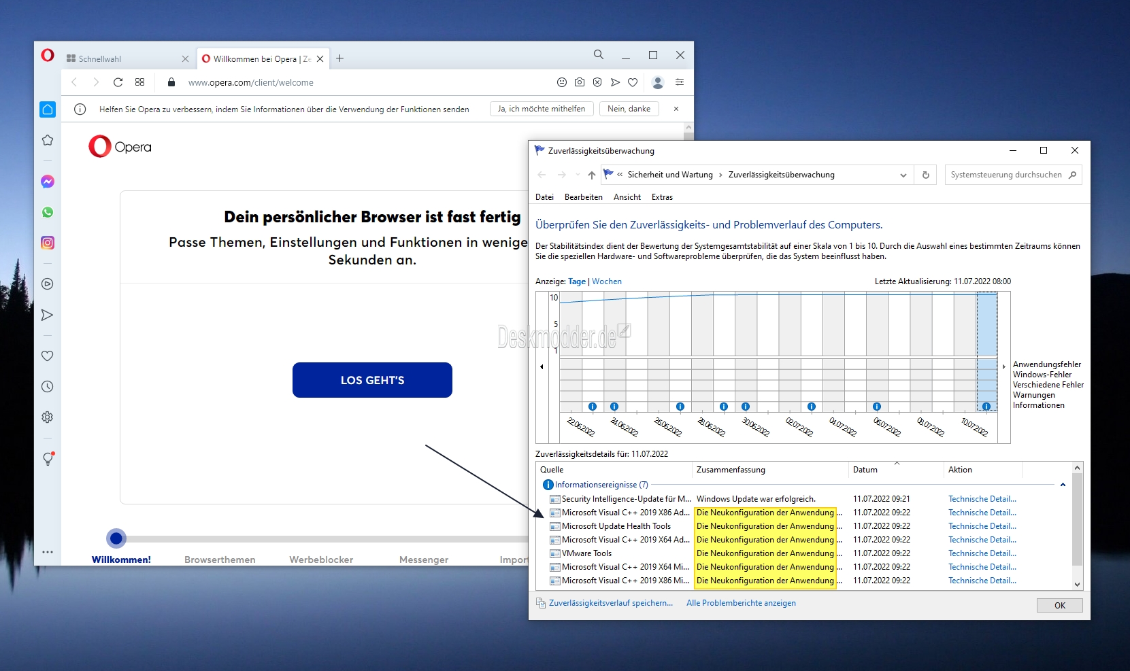
Task: Open the Ansicht menu
Action: coord(627,197)
